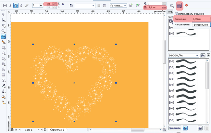Click the browse folder icon beside 2-1-0-20_files

tap(203, 56)
